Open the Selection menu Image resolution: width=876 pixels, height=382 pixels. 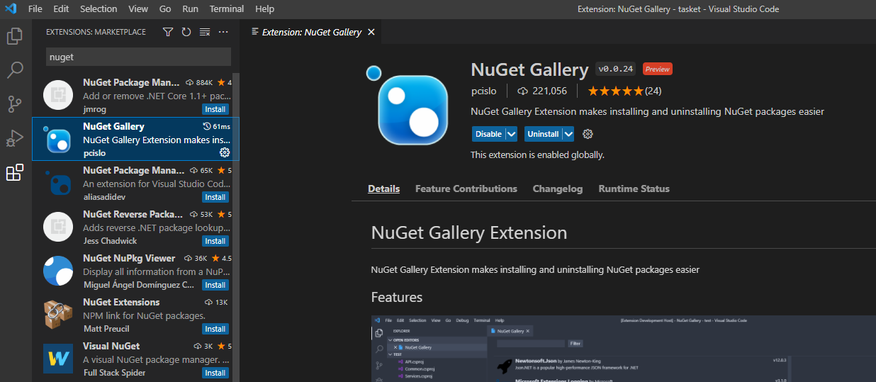click(x=99, y=9)
